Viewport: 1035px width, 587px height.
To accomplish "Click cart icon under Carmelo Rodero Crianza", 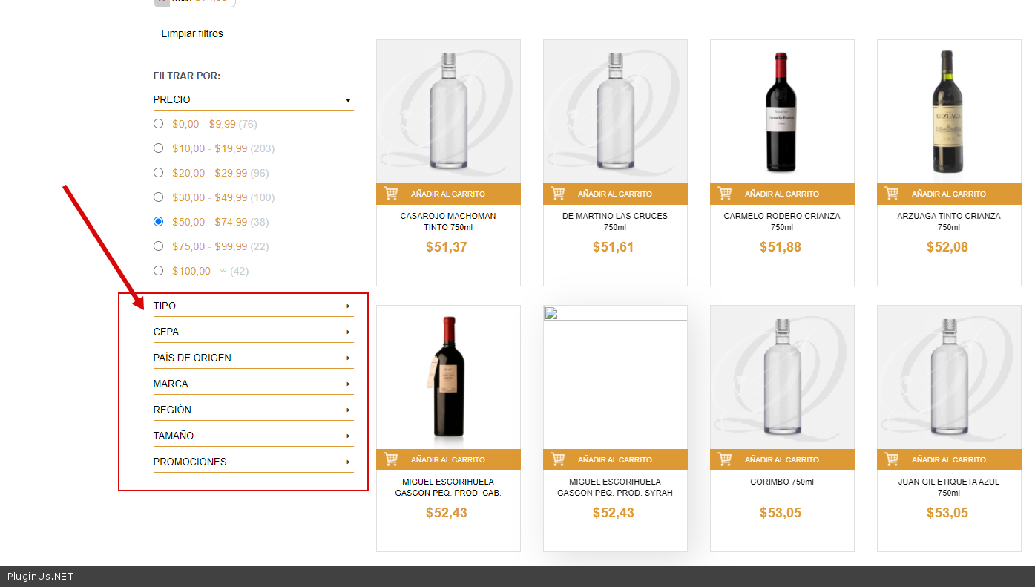I will (x=725, y=194).
